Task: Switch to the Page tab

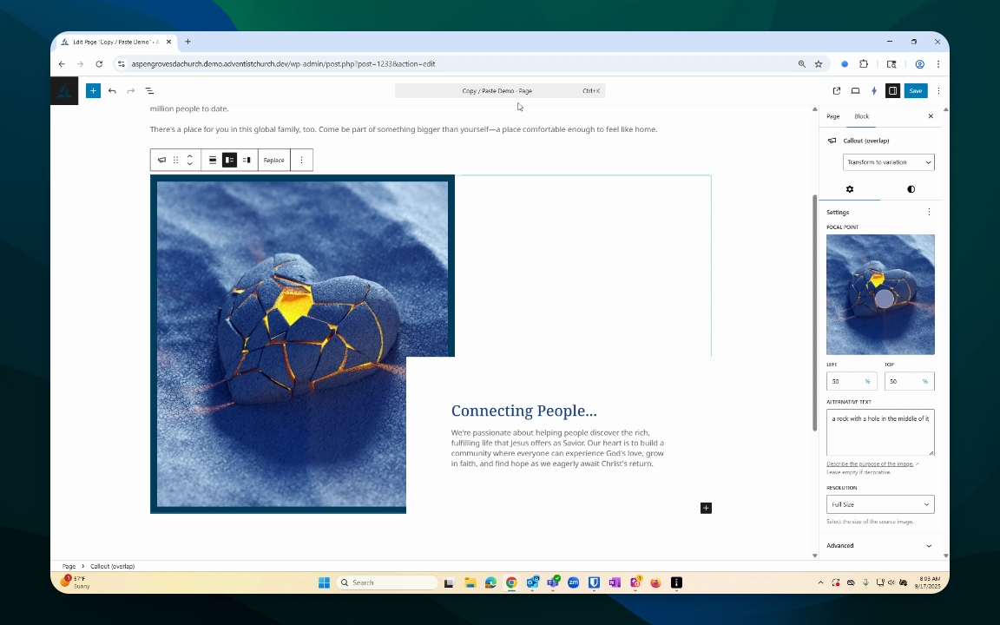Action: 832,116
